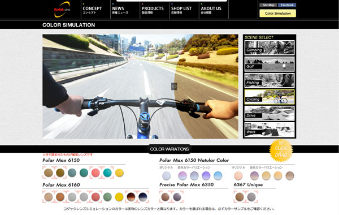Choose the coral red swatch in Polar Max 6160
The image size is (339, 215).
95,197
